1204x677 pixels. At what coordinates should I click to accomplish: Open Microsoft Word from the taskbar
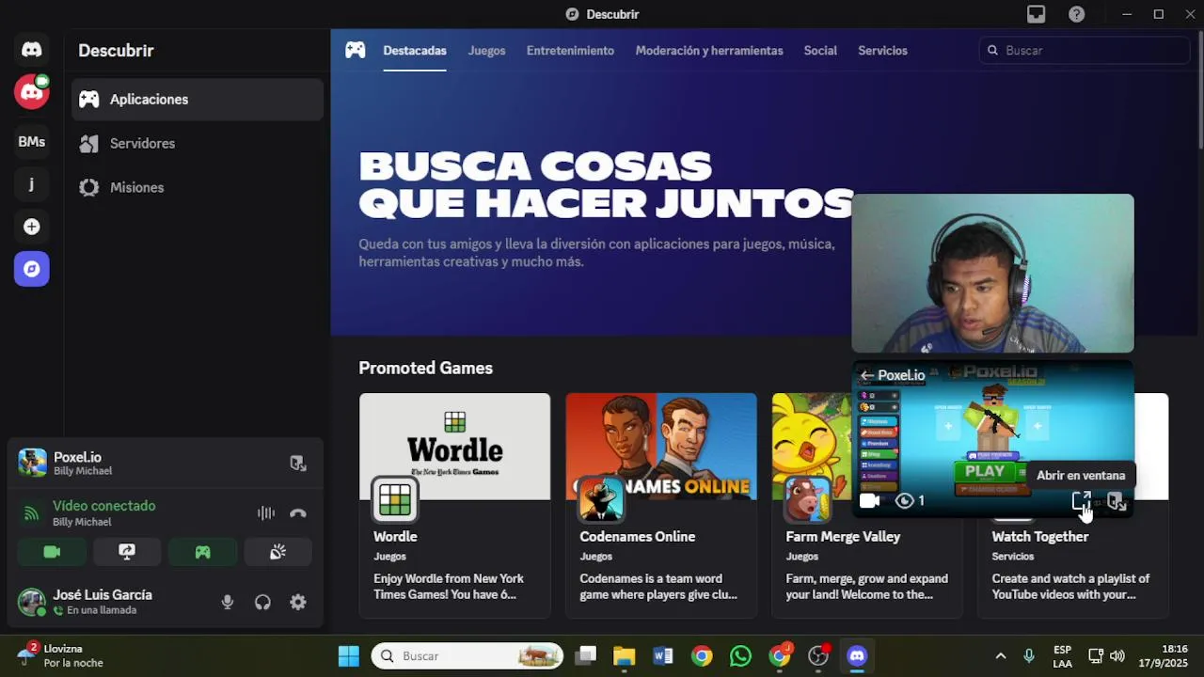(x=663, y=655)
